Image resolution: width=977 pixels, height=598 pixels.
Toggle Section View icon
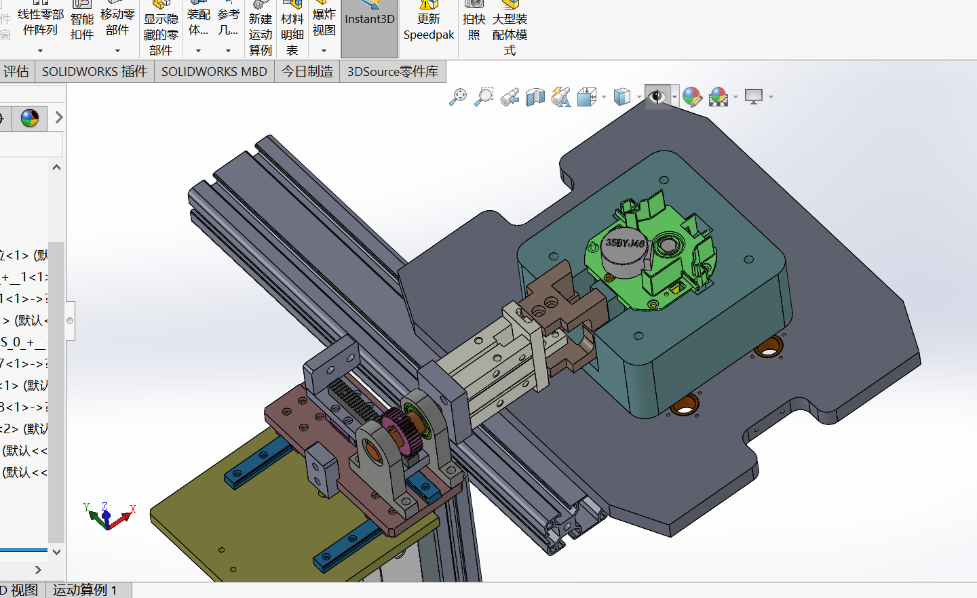[535, 98]
